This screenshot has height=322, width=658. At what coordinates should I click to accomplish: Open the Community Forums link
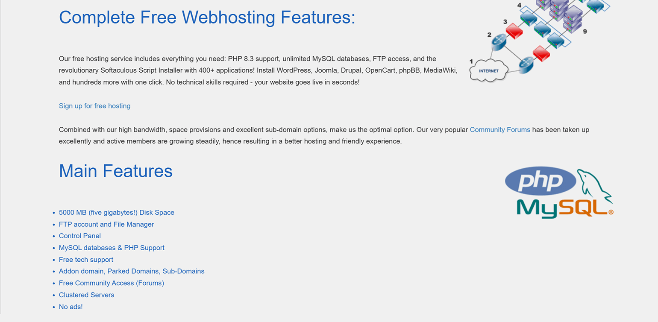coord(500,129)
